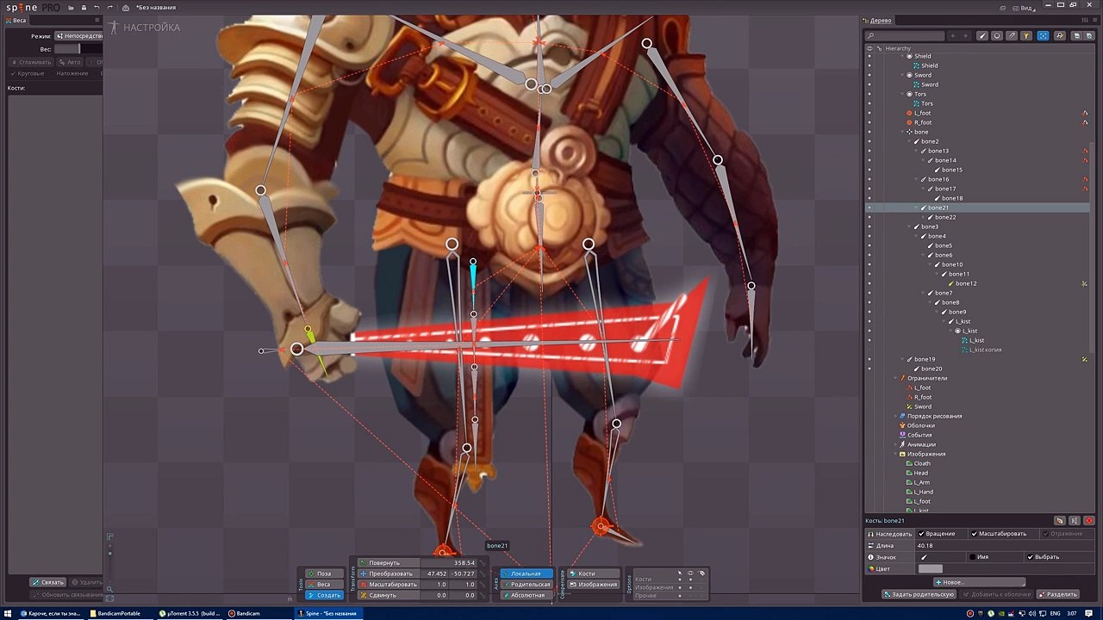Toggle the bones filter icon in tree toolbar
This screenshot has width=1103, height=620.
(982, 36)
